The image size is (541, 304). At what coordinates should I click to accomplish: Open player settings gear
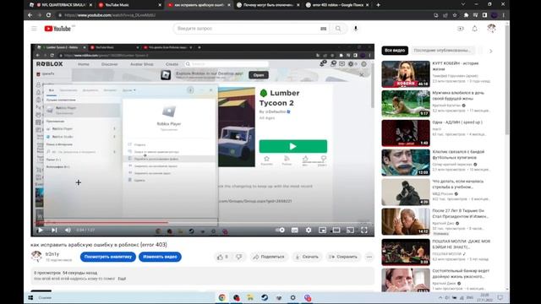[x=309, y=230]
